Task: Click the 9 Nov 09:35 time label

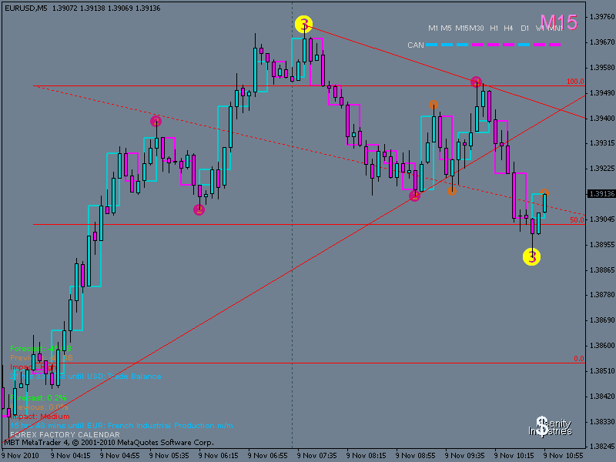Action: (x=465, y=456)
